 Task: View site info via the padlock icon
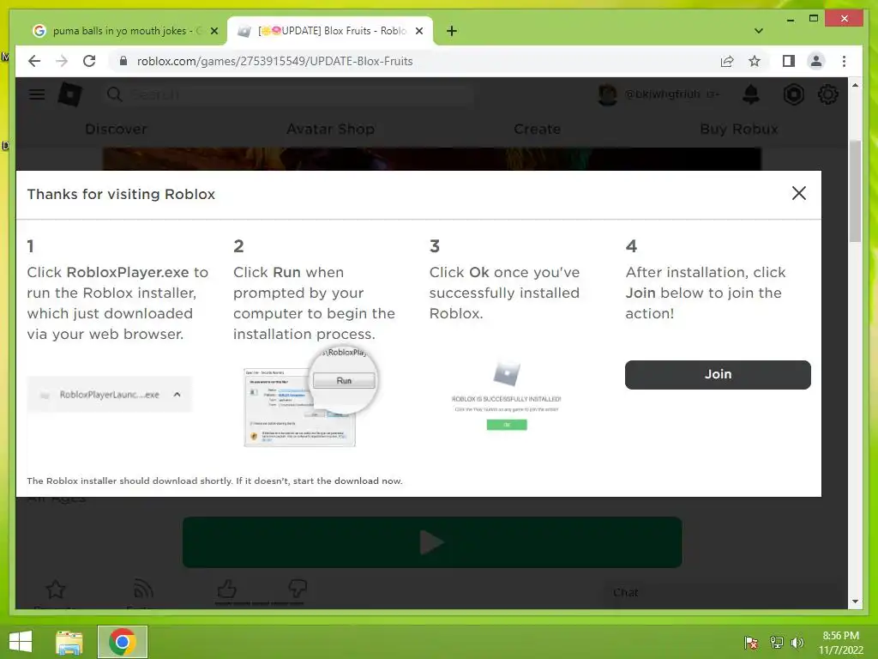click(123, 61)
